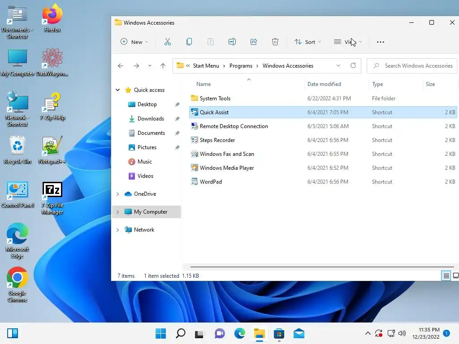Select Windows Fax and Scan shortcut
Screen dimensions: 459x344
[323, 154]
